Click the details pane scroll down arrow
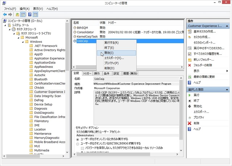Screen dimensions: 232x166 pyautogui.click(x=181, y=150)
